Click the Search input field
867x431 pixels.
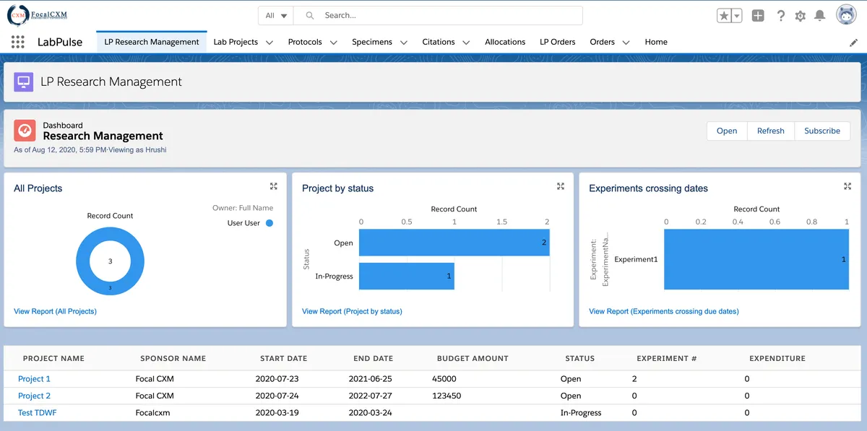[x=439, y=15]
